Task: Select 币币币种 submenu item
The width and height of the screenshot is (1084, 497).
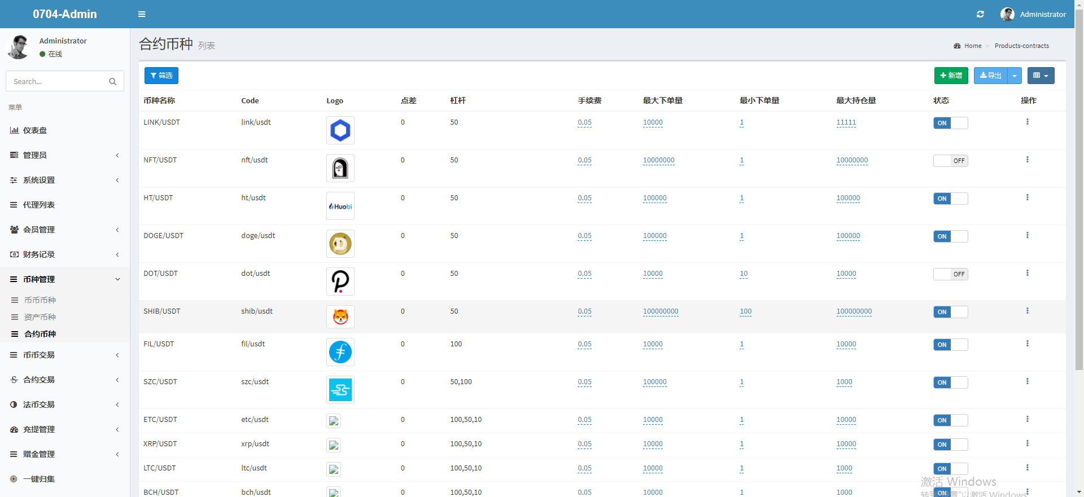Action: pos(65,300)
